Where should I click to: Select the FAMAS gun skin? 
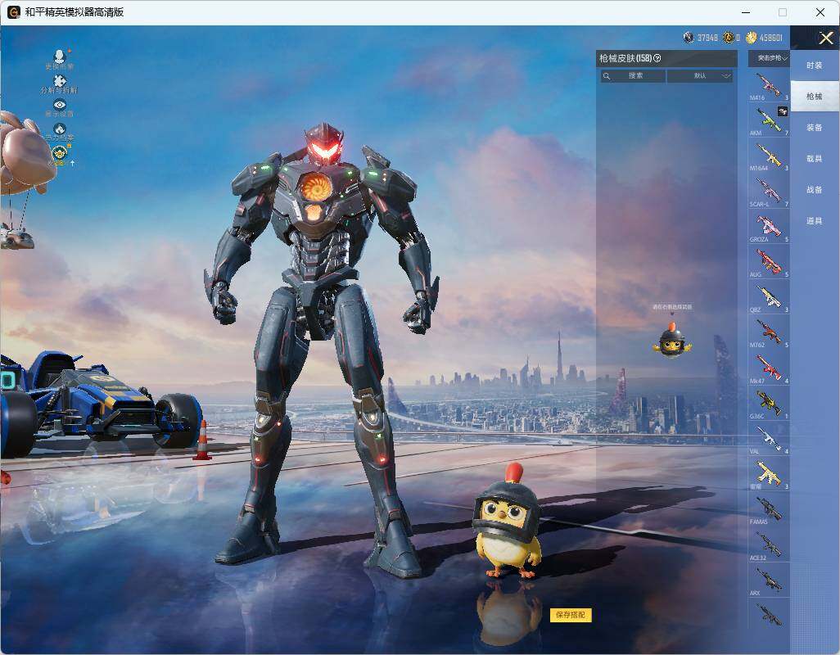pos(769,509)
